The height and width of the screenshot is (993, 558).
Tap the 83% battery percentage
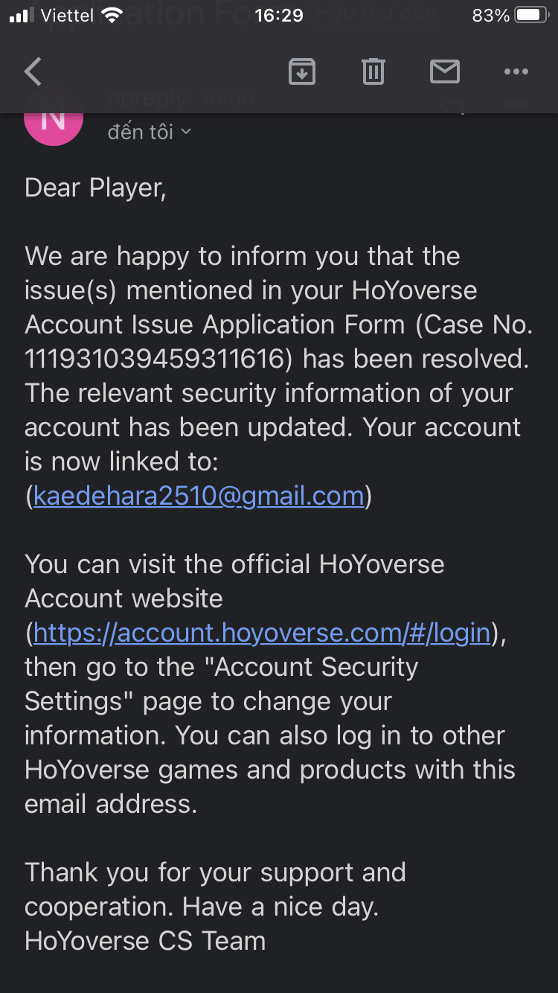[491, 16]
